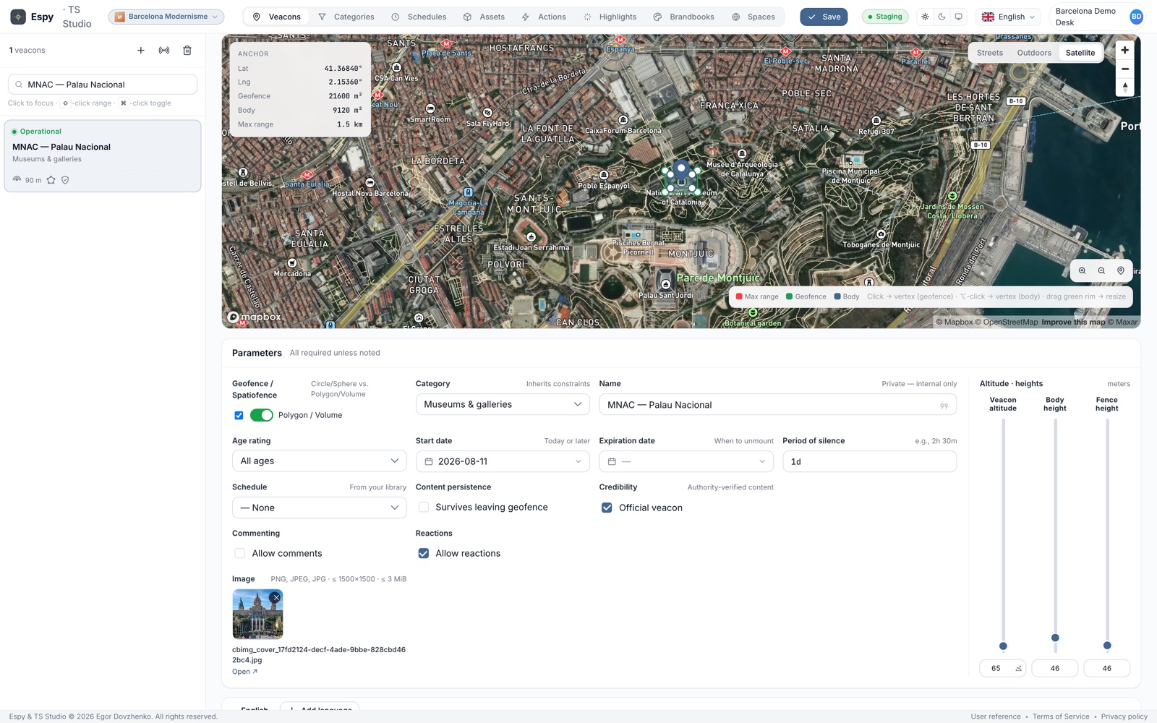Open the Terms of Service link
This screenshot has width=1157, height=723.
1061,716
